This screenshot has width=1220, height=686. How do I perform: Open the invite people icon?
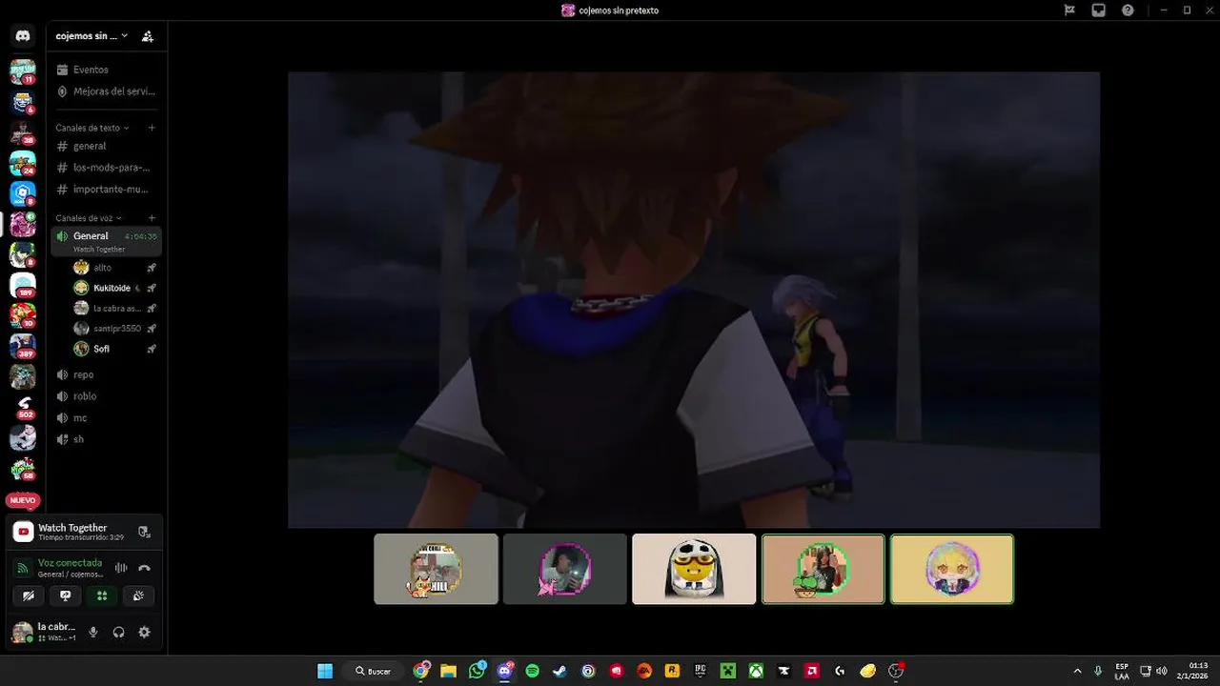[x=147, y=36]
